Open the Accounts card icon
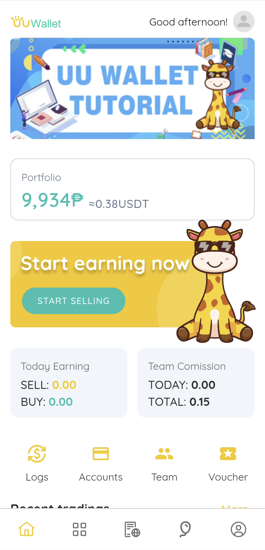Viewport: 265px width, 550px height. point(101,454)
